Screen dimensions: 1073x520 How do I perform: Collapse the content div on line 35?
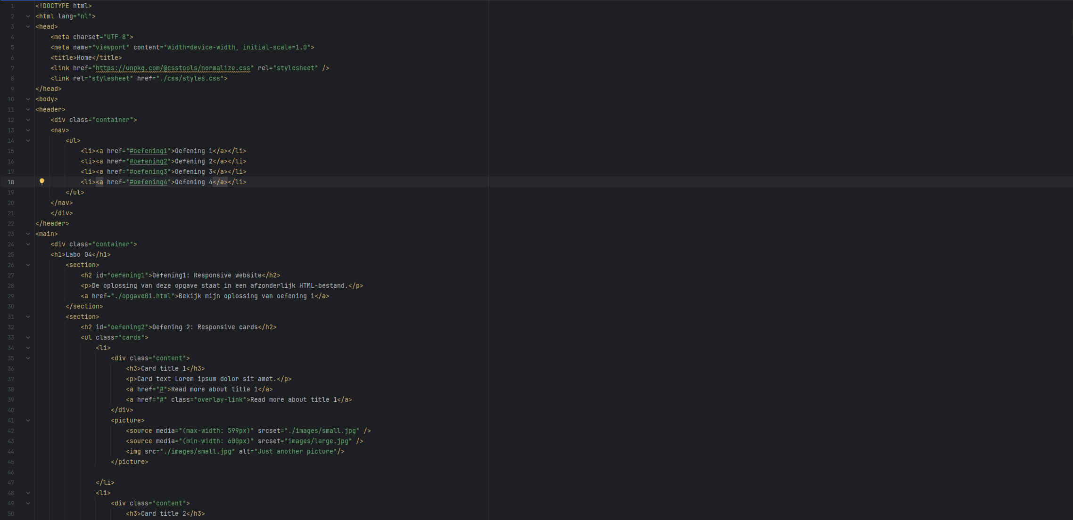coord(28,358)
